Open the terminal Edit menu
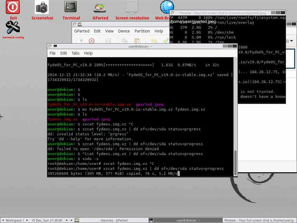 click(64, 53)
